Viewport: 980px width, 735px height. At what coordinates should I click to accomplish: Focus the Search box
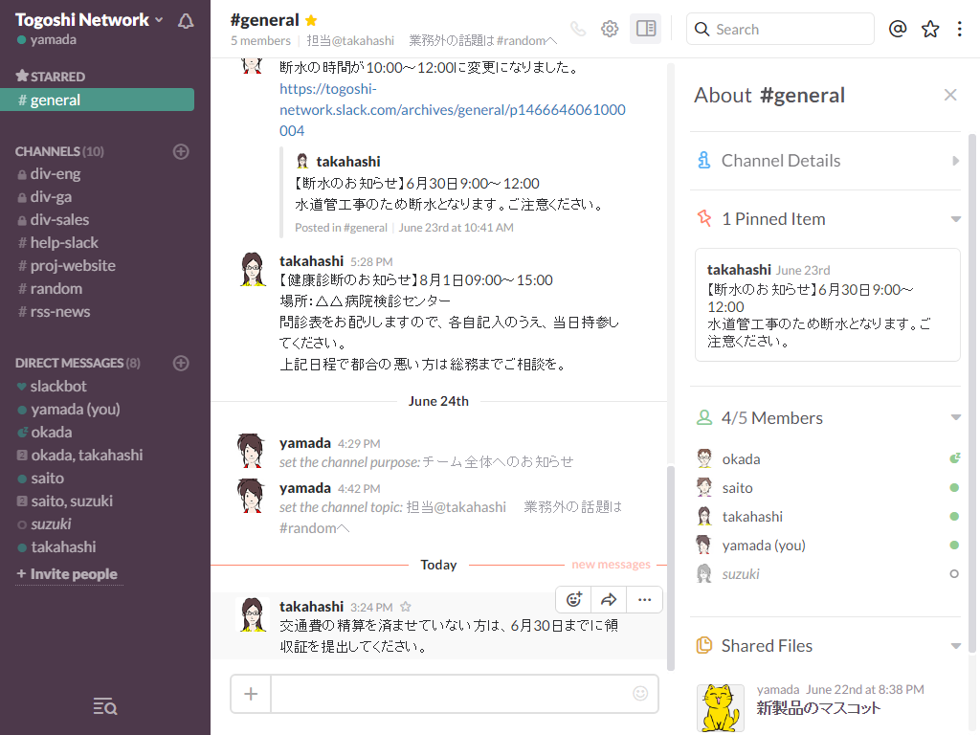point(780,29)
